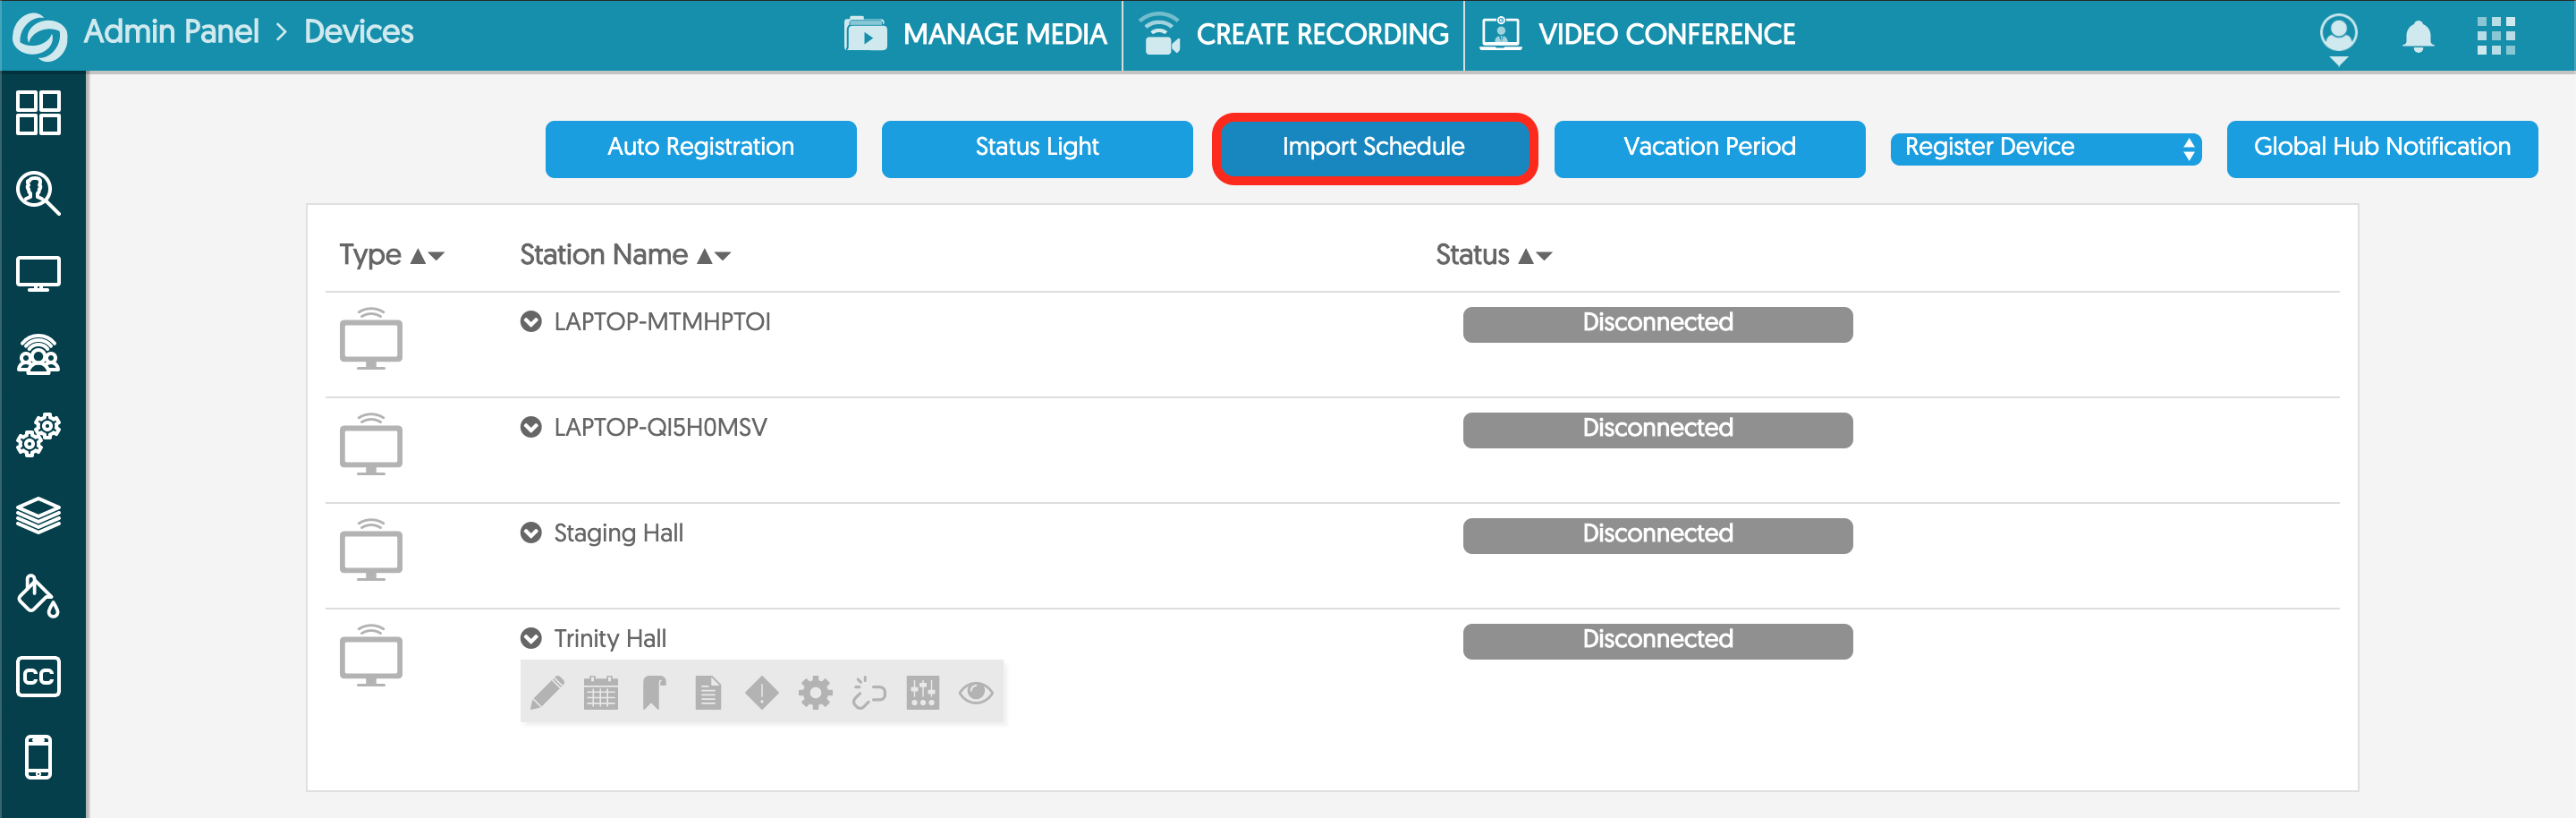The width and height of the screenshot is (2576, 818).
Task: Expand the LAPTOP-MTMHPTOI row chevron
Action: [531, 322]
